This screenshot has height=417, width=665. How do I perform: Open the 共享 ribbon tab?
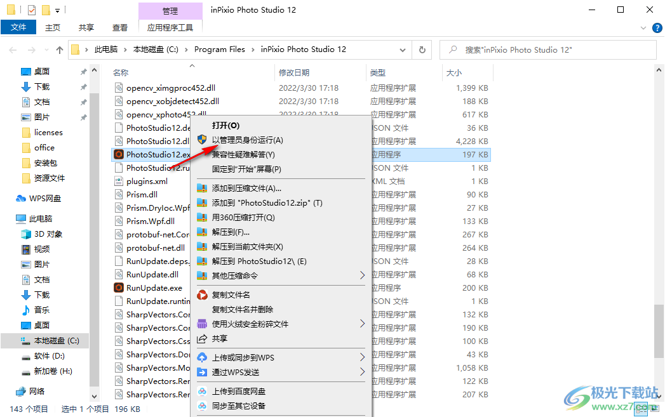[x=86, y=27]
